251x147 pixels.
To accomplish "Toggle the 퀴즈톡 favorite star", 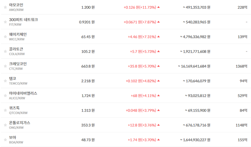I will pos(5,110).
